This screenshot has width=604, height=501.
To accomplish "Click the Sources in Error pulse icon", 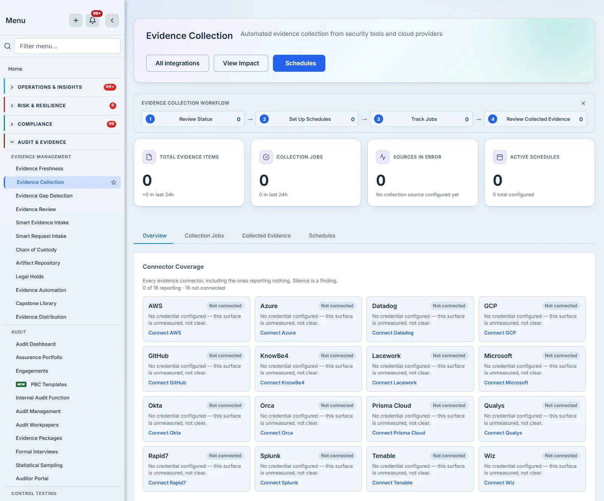I will (383, 157).
